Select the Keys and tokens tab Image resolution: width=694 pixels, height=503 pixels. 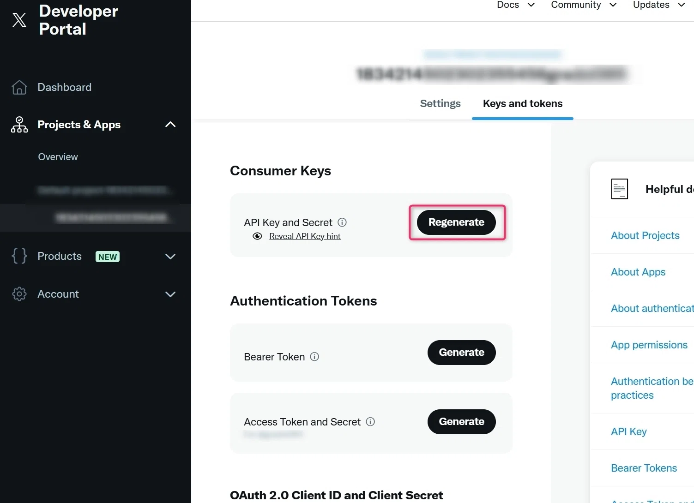click(x=523, y=104)
